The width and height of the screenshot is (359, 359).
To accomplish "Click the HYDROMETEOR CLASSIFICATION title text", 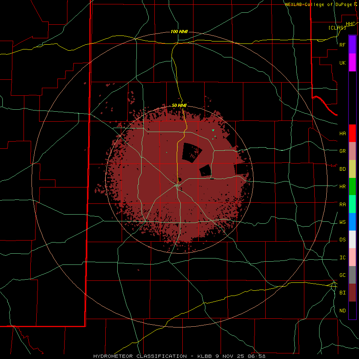I will (140, 356).
